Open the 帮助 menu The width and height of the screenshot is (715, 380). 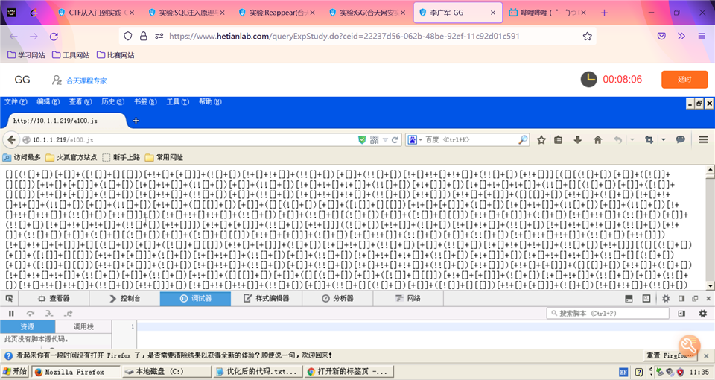(210, 102)
